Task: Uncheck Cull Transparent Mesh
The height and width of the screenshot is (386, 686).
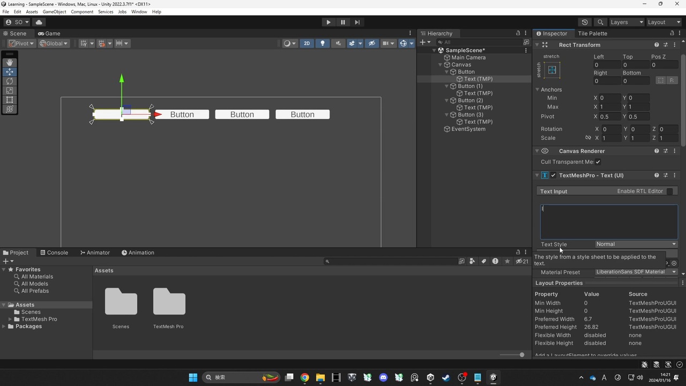Action: (x=598, y=161)
